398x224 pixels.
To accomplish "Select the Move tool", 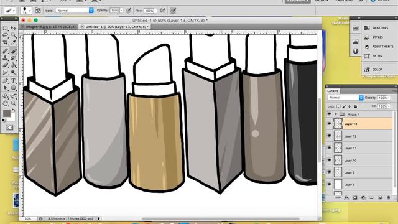I will click(x=14, y=28).
